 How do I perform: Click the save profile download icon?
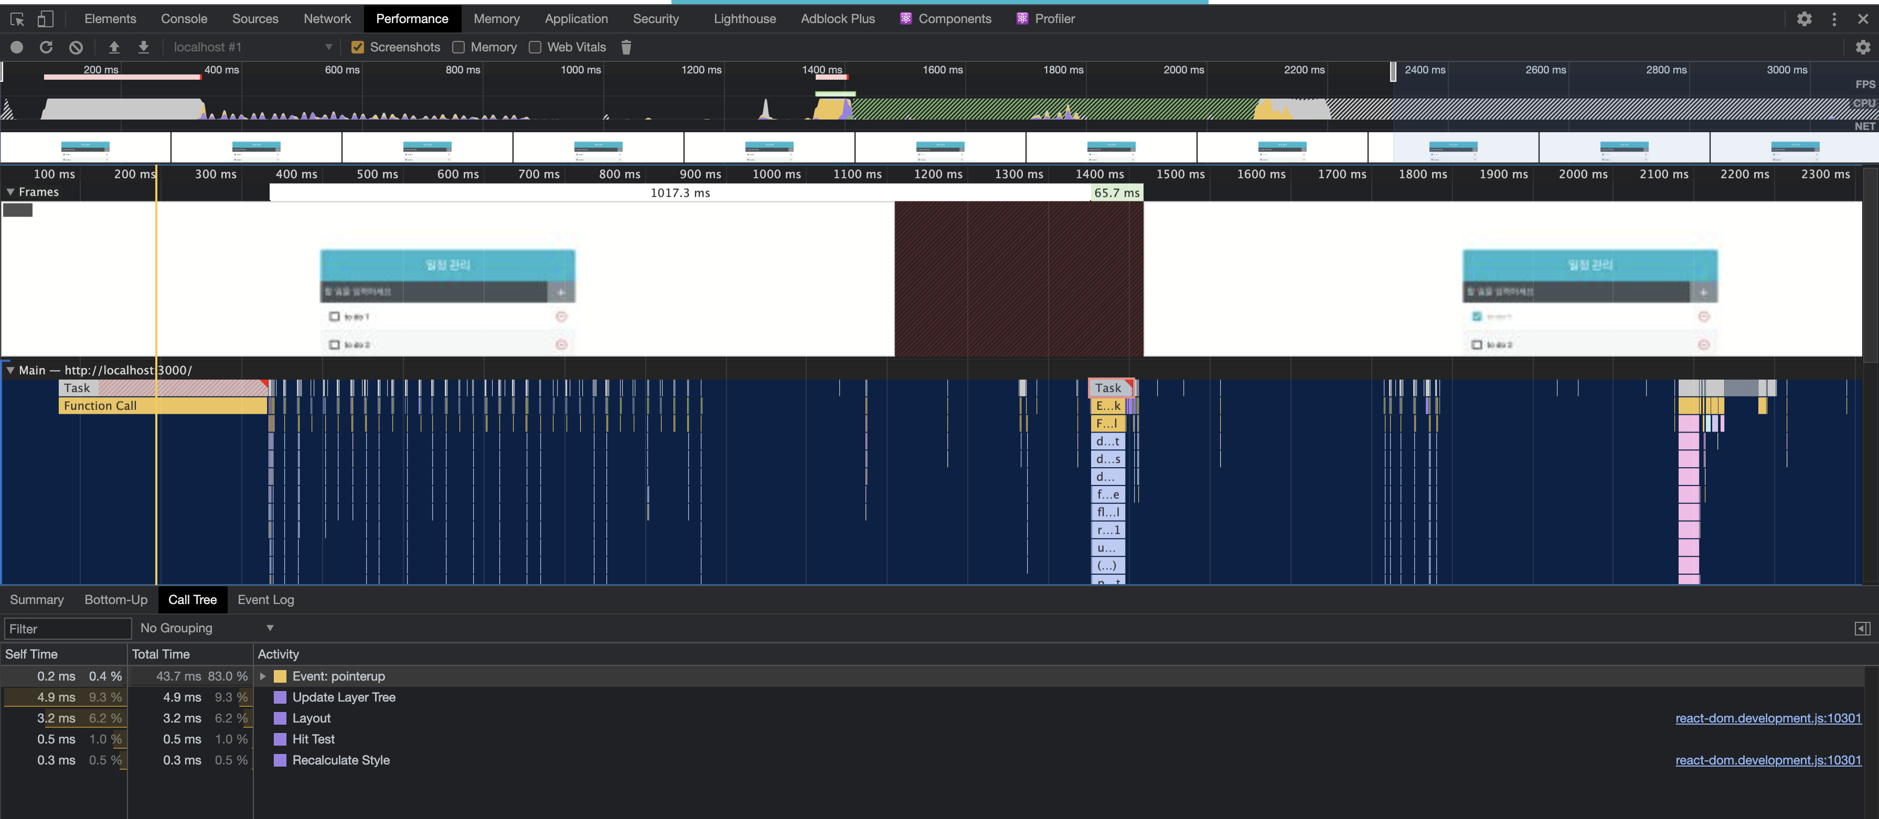pos(144,47)
